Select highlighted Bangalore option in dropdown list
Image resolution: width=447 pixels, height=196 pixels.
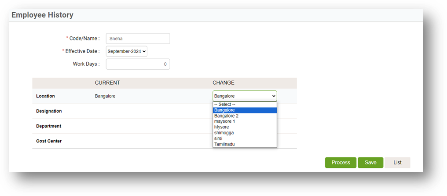tap(245, 110)
